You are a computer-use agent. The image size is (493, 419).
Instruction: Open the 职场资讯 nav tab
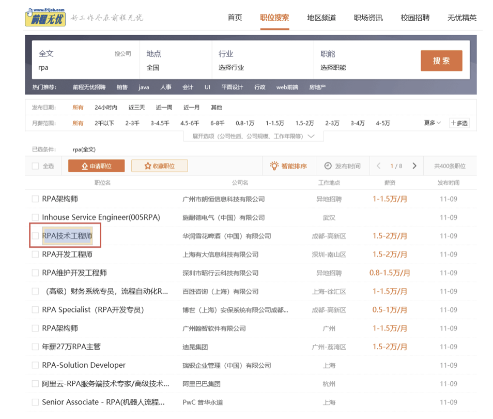[368, 18]
